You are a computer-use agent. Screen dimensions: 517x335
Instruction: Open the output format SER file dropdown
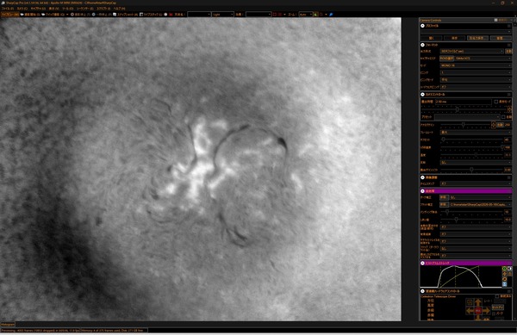[x=472, y=52]
